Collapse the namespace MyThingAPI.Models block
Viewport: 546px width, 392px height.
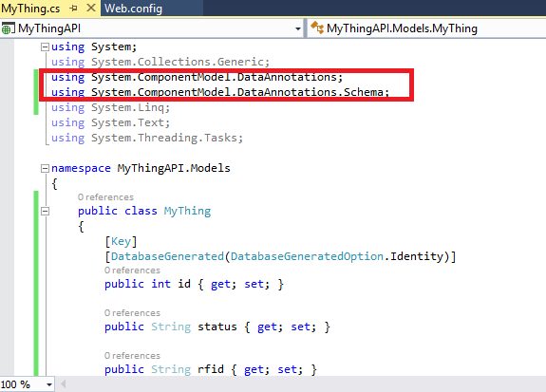pyautogui.click(x=45, y=169)
